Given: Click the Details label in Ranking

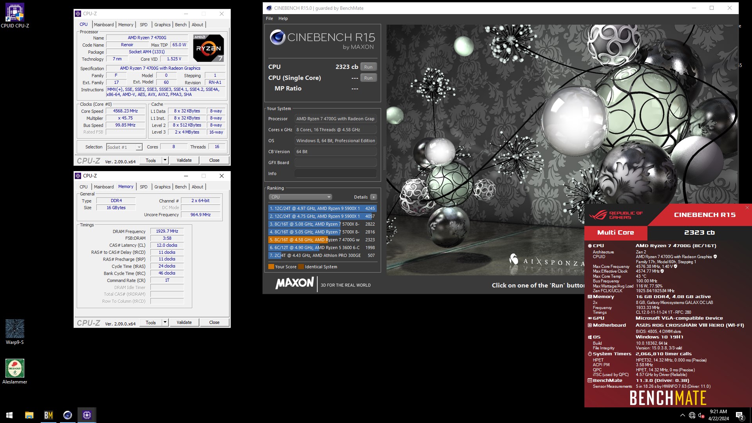Looking at the screenshot, I should (361, 197).
